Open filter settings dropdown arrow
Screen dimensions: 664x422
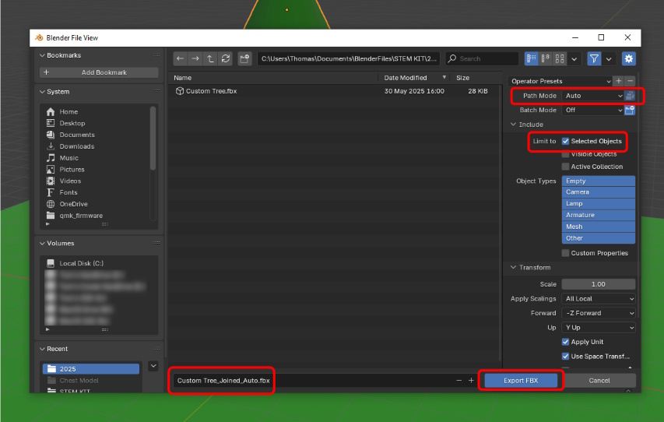(609, 59)
